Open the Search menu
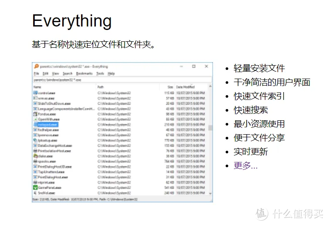 68,73
